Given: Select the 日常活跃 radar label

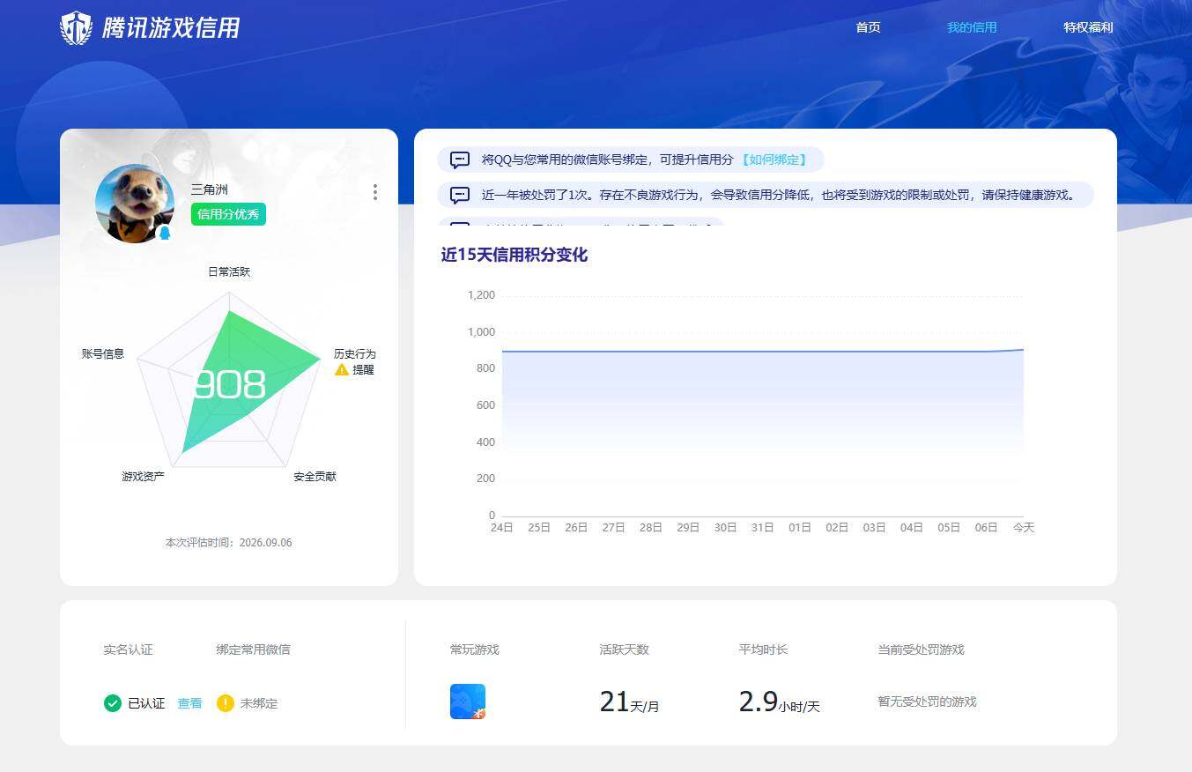Looking at the screenshot, I should click(229, 271).
